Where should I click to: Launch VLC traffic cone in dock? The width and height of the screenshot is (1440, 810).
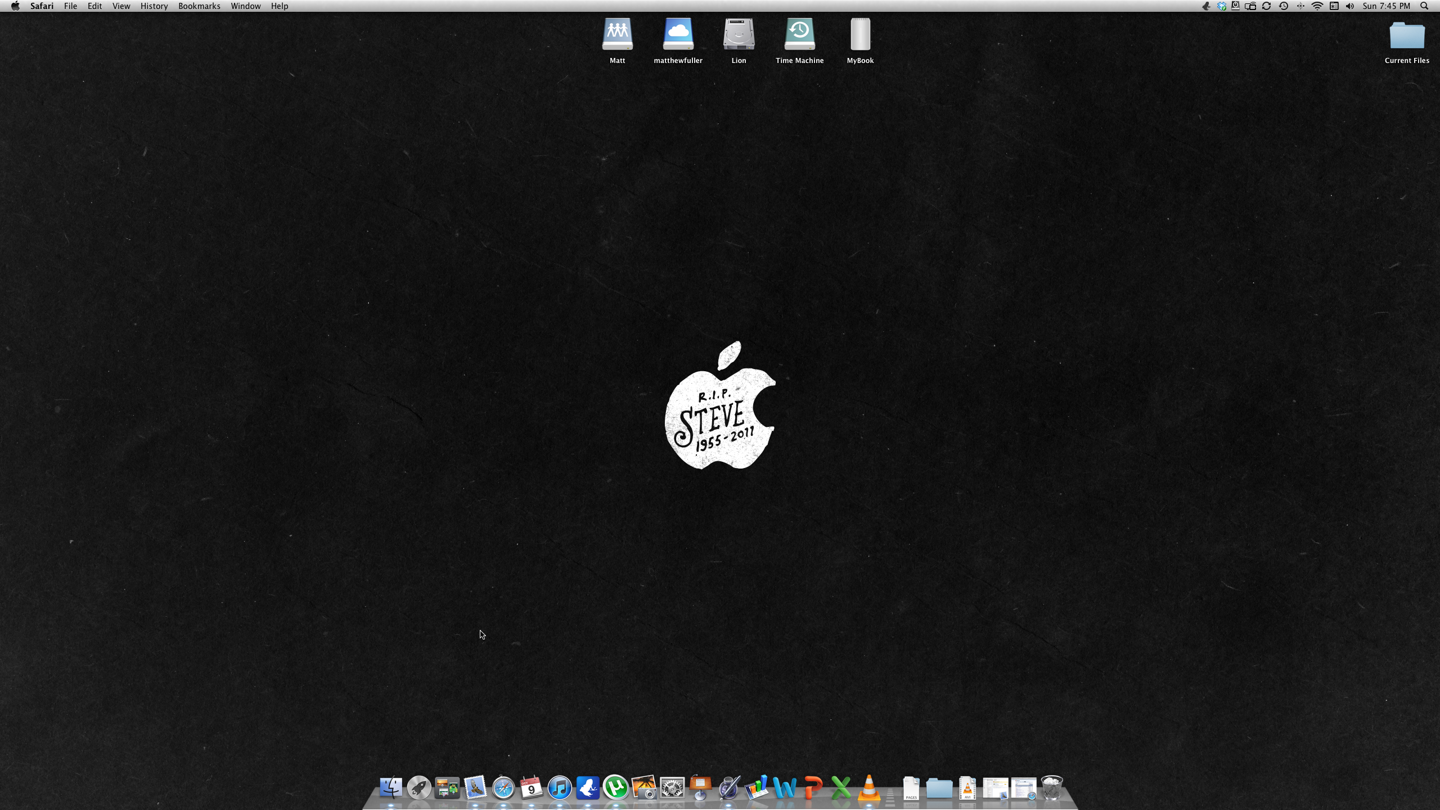click(x=868, y=787)
